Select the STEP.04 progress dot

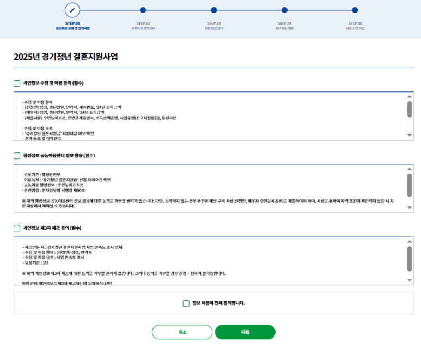[284, 10]
